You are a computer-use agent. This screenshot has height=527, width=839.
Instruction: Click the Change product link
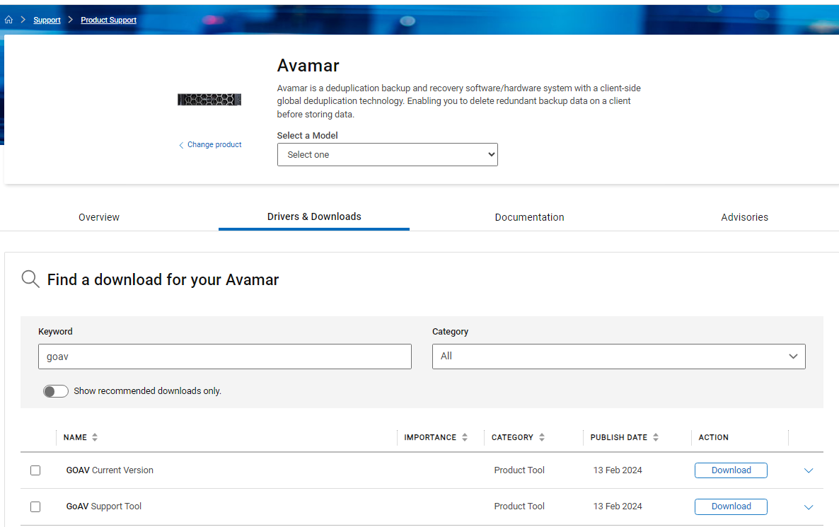[214, 144]
